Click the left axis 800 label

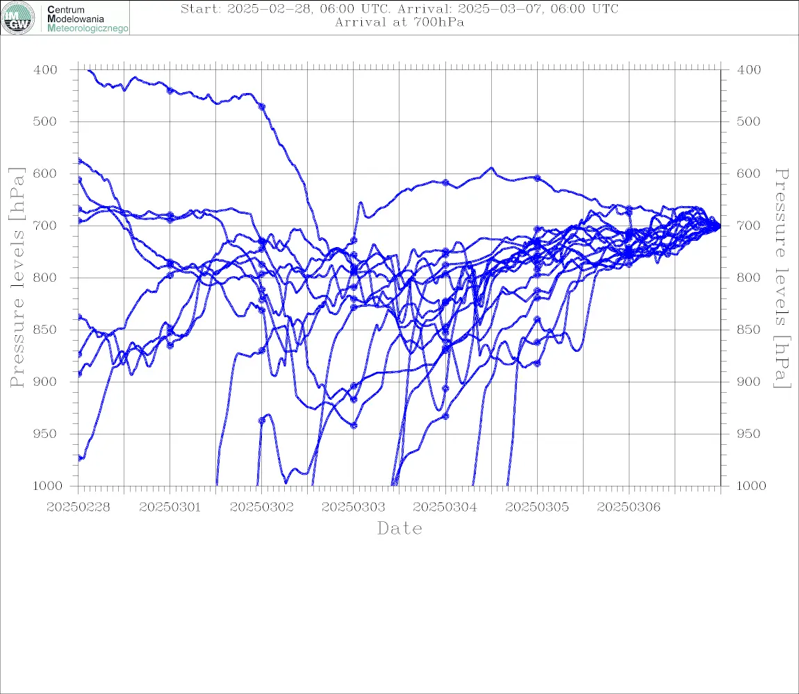(45, 278)
